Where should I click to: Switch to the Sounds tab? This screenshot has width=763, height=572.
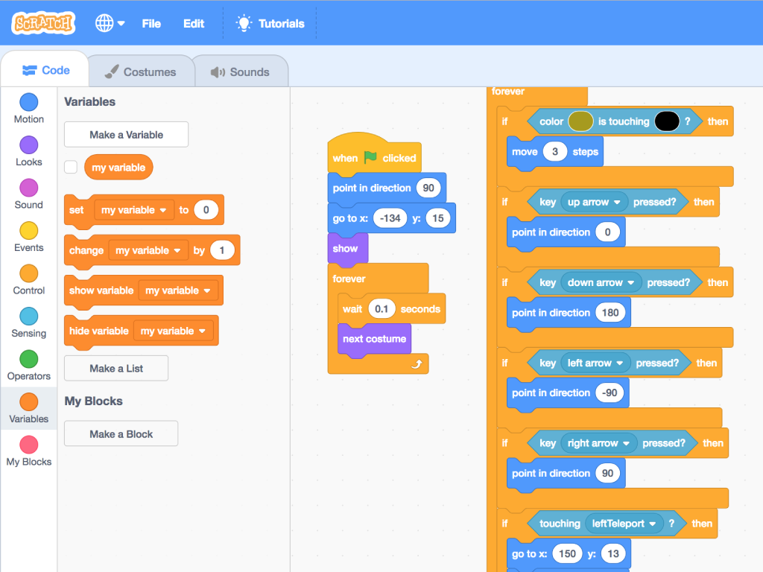241,72
